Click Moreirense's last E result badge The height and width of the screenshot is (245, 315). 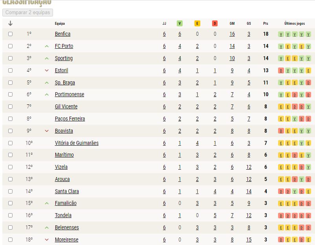tap(308, 240)
